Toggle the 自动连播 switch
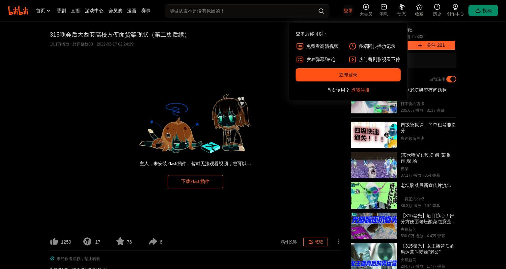Viewport: 506px width, 269px height. click(x=451, y=79)
